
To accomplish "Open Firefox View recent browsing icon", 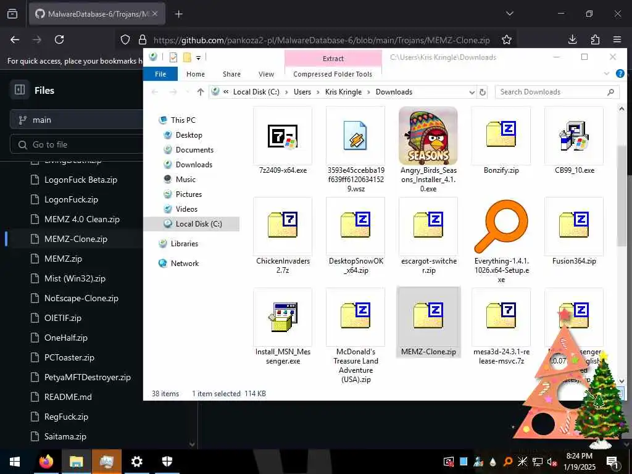I will 12,14.
